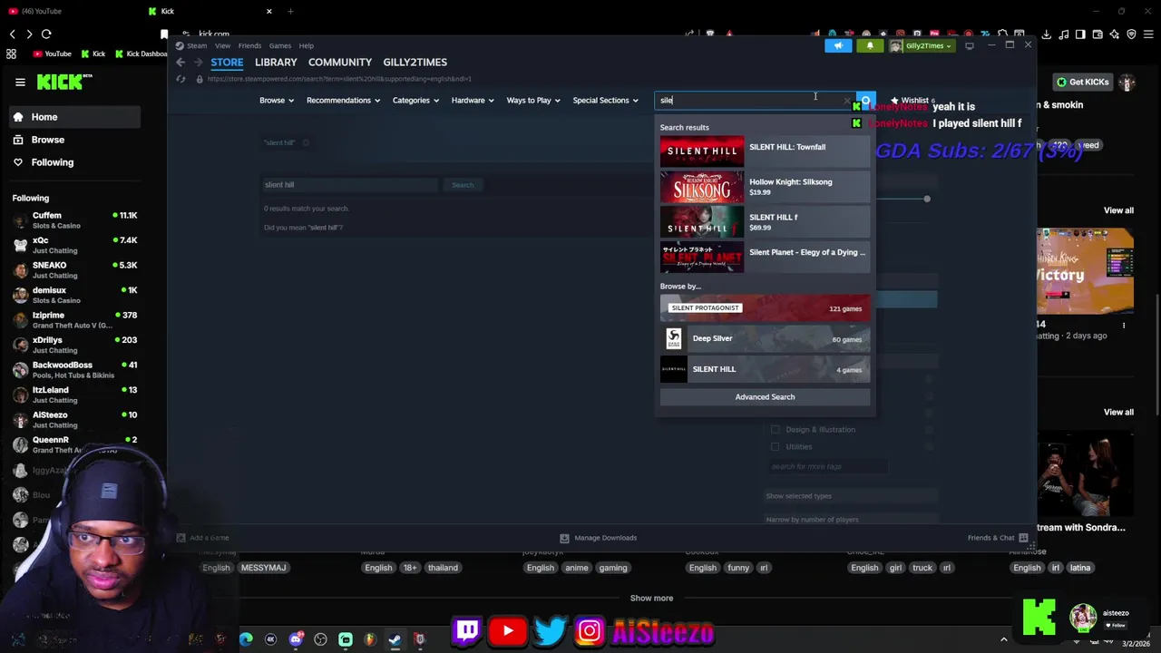Reload the Steam store page
Viewport: 1161px width, 653px height.
180,79
